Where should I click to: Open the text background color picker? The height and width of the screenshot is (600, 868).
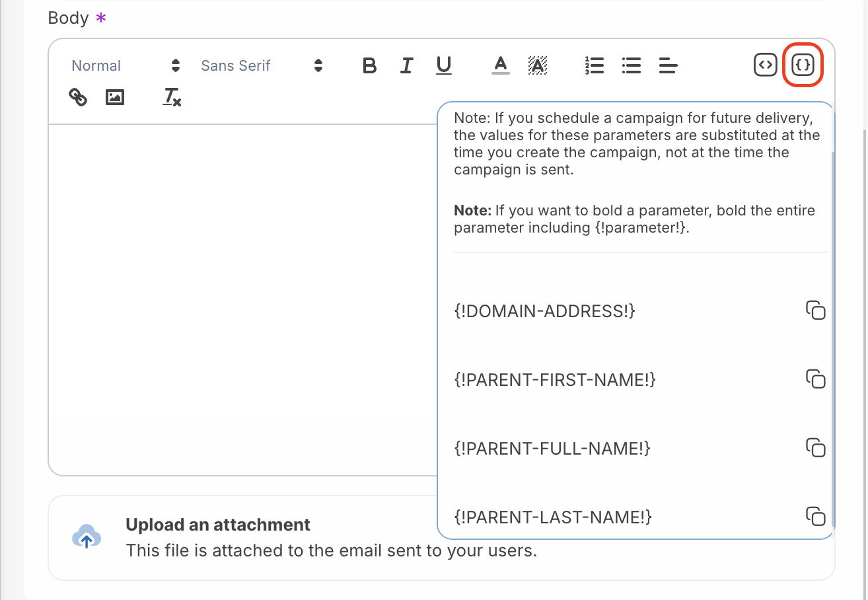point(538,65)
